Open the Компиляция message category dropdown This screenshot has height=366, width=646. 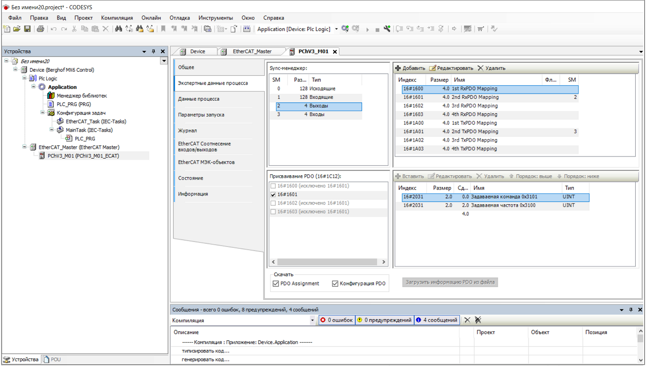pos(313,320)
